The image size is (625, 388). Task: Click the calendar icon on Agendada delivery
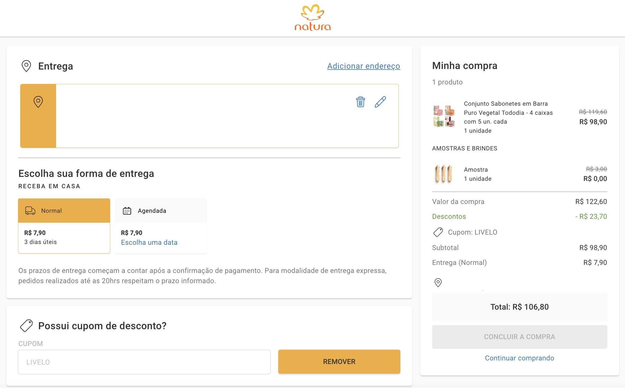click(127, 211)
